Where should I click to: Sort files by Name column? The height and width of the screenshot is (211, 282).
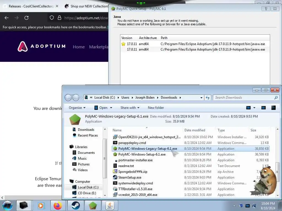(147, 130)
